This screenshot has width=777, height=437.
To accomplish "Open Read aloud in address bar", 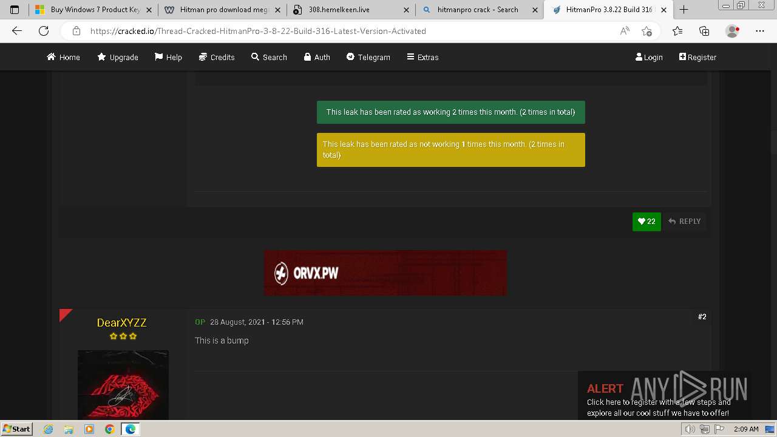I will (x=625, y=31).
